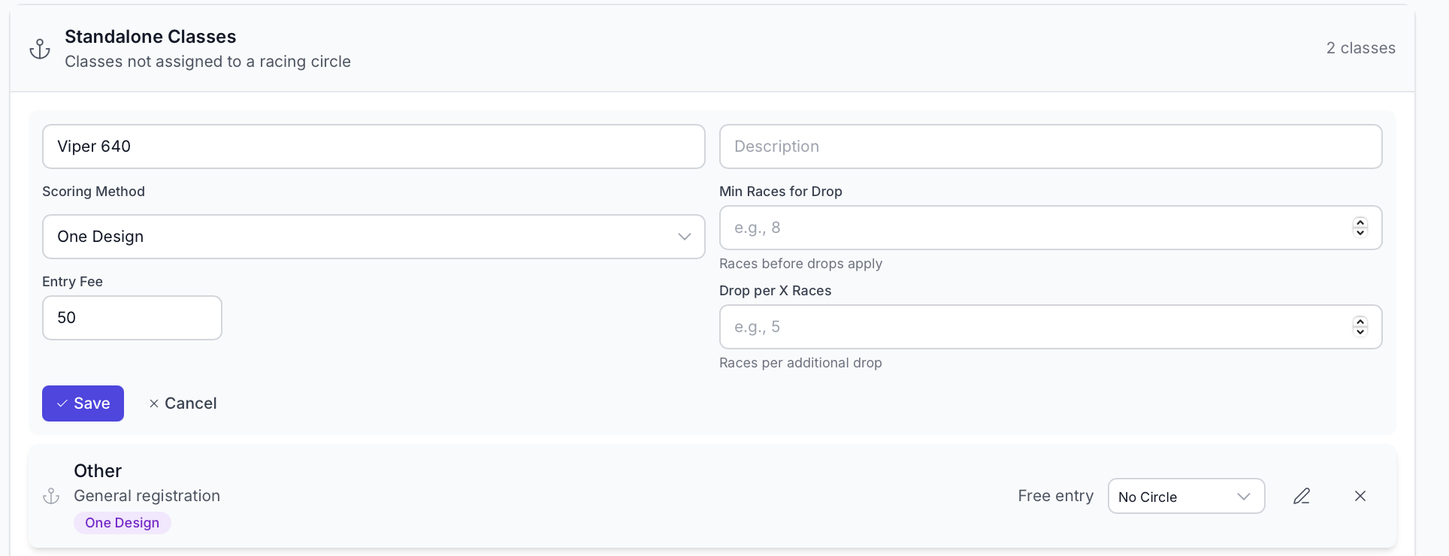
Task: Click the Entry Fee field
Action: (132, 318)
